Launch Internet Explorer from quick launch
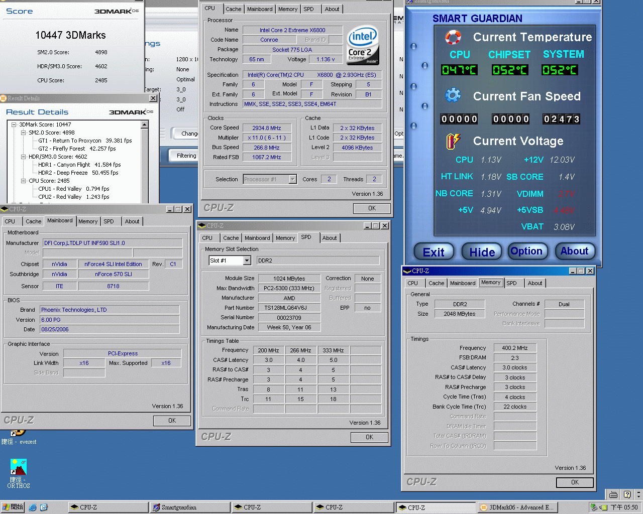This screenshot has height=514, width=643. click(33, 507)
